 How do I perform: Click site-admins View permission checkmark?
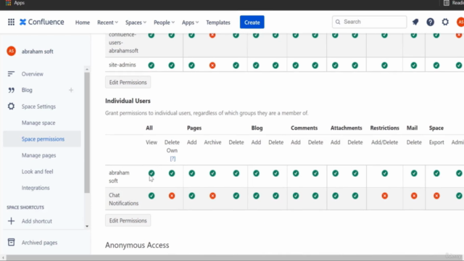(x=152, y=65)
